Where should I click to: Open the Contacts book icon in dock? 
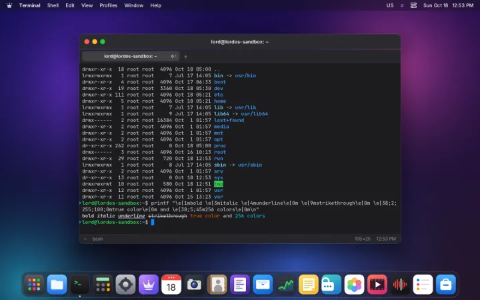pyautogui.click(x=217, y=285)
